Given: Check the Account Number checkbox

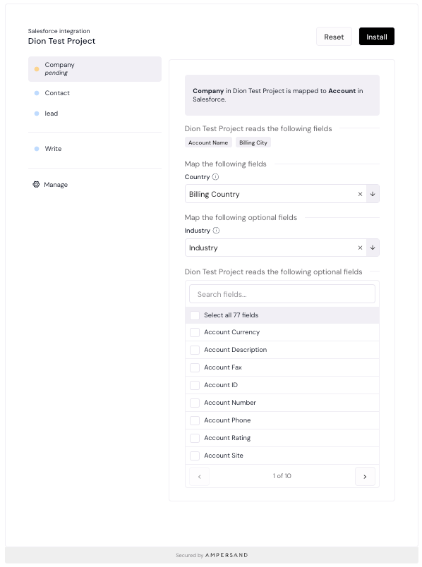Looking at the screenshot, I should point(195,403).
